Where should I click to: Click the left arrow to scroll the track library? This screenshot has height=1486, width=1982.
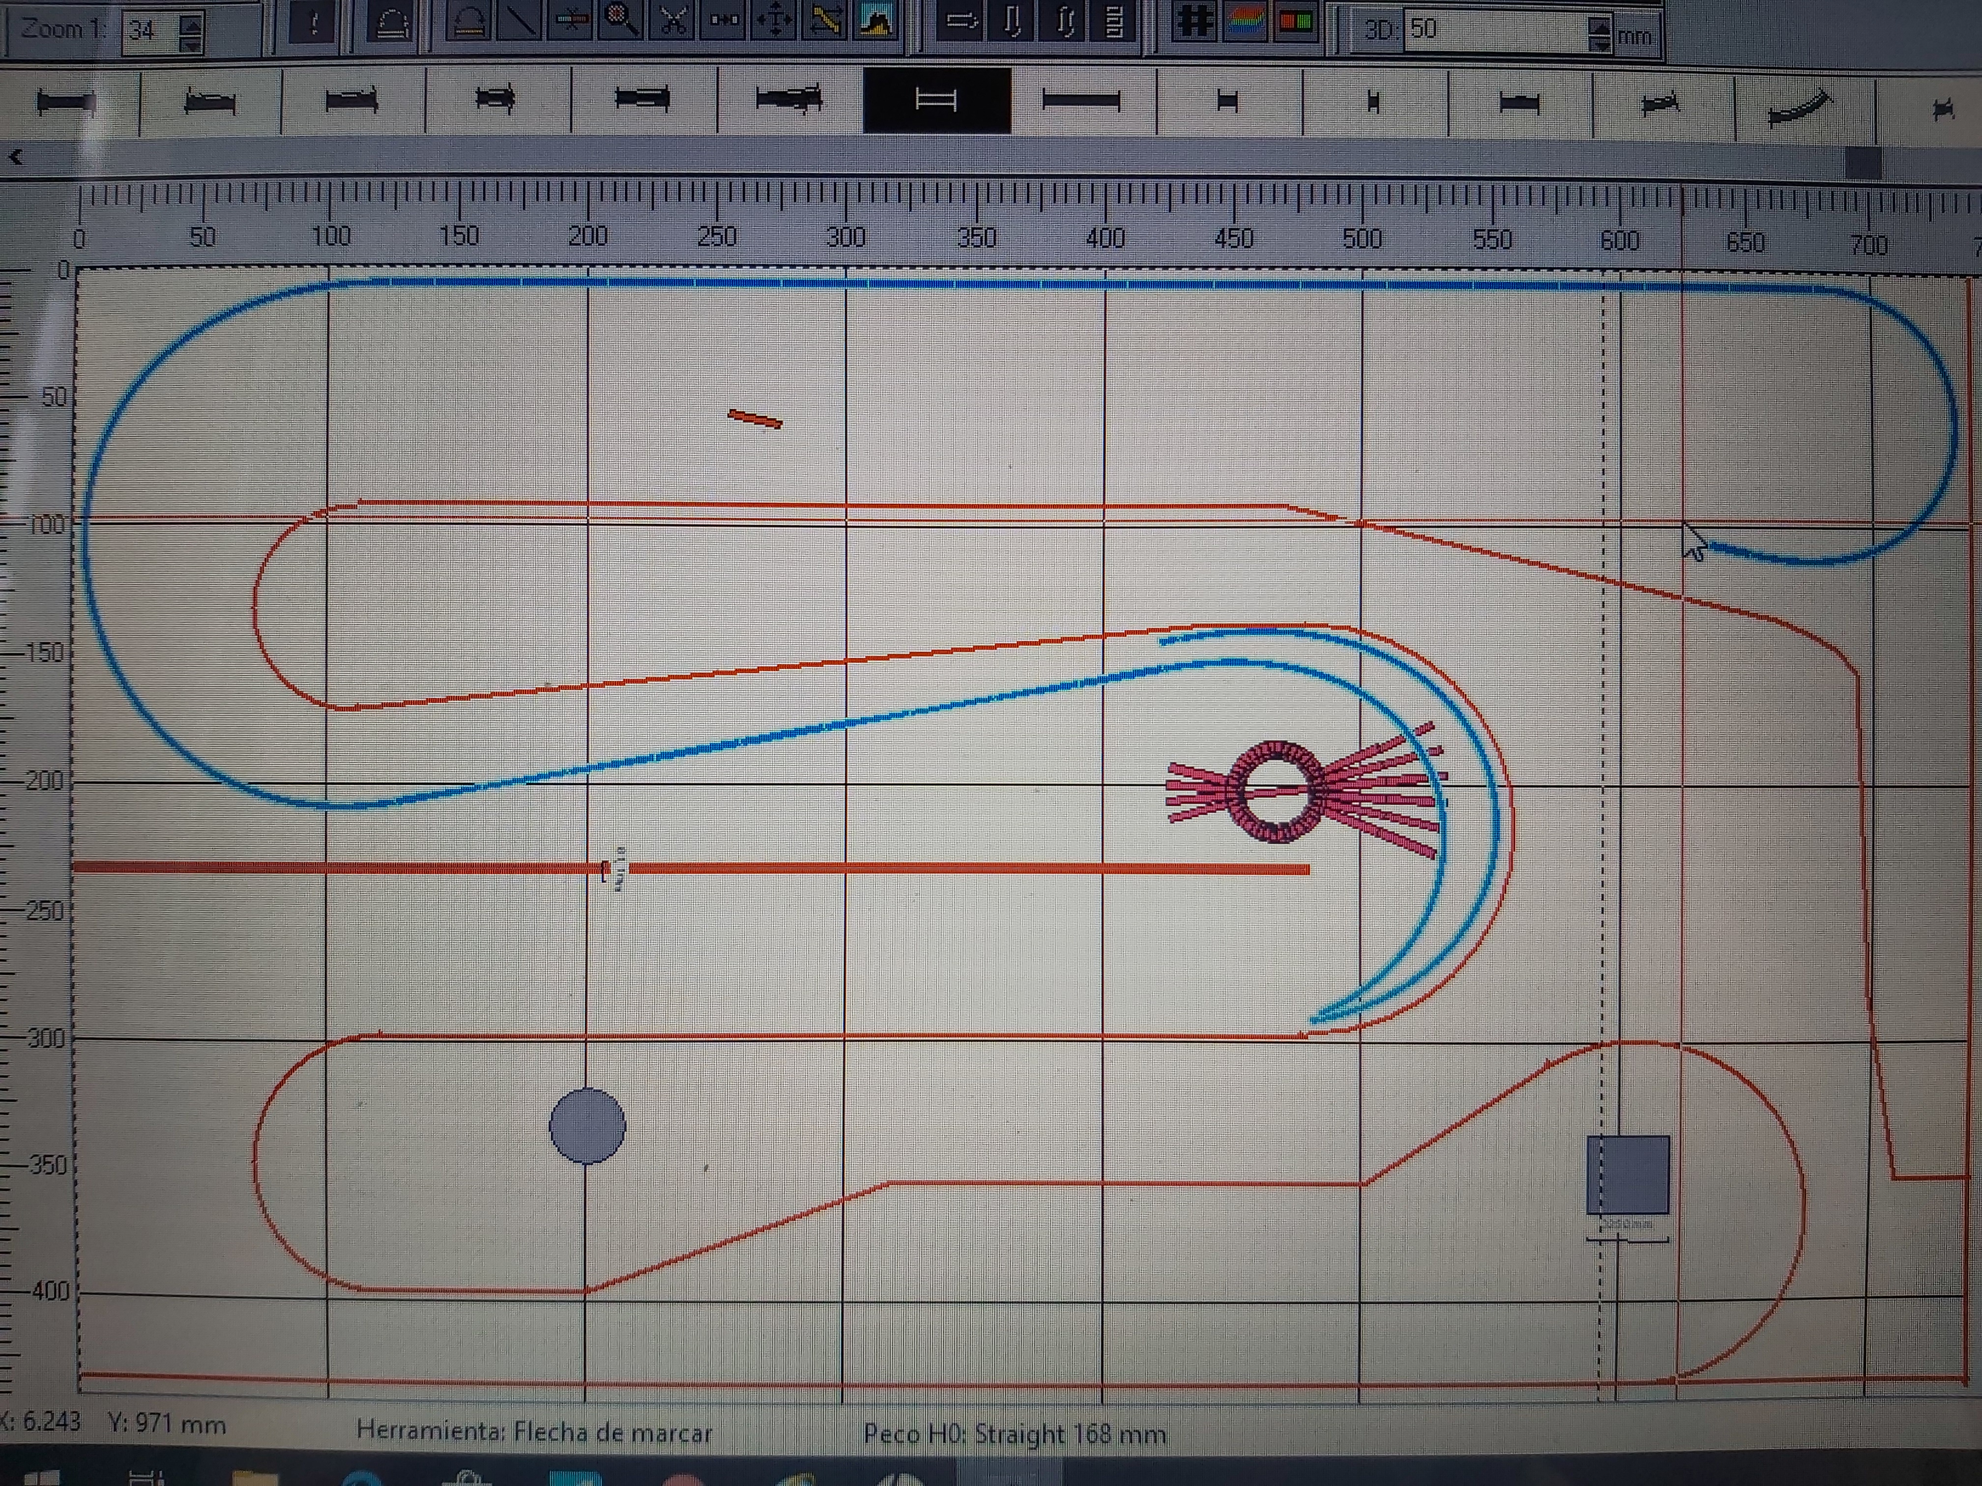point(15,158)
